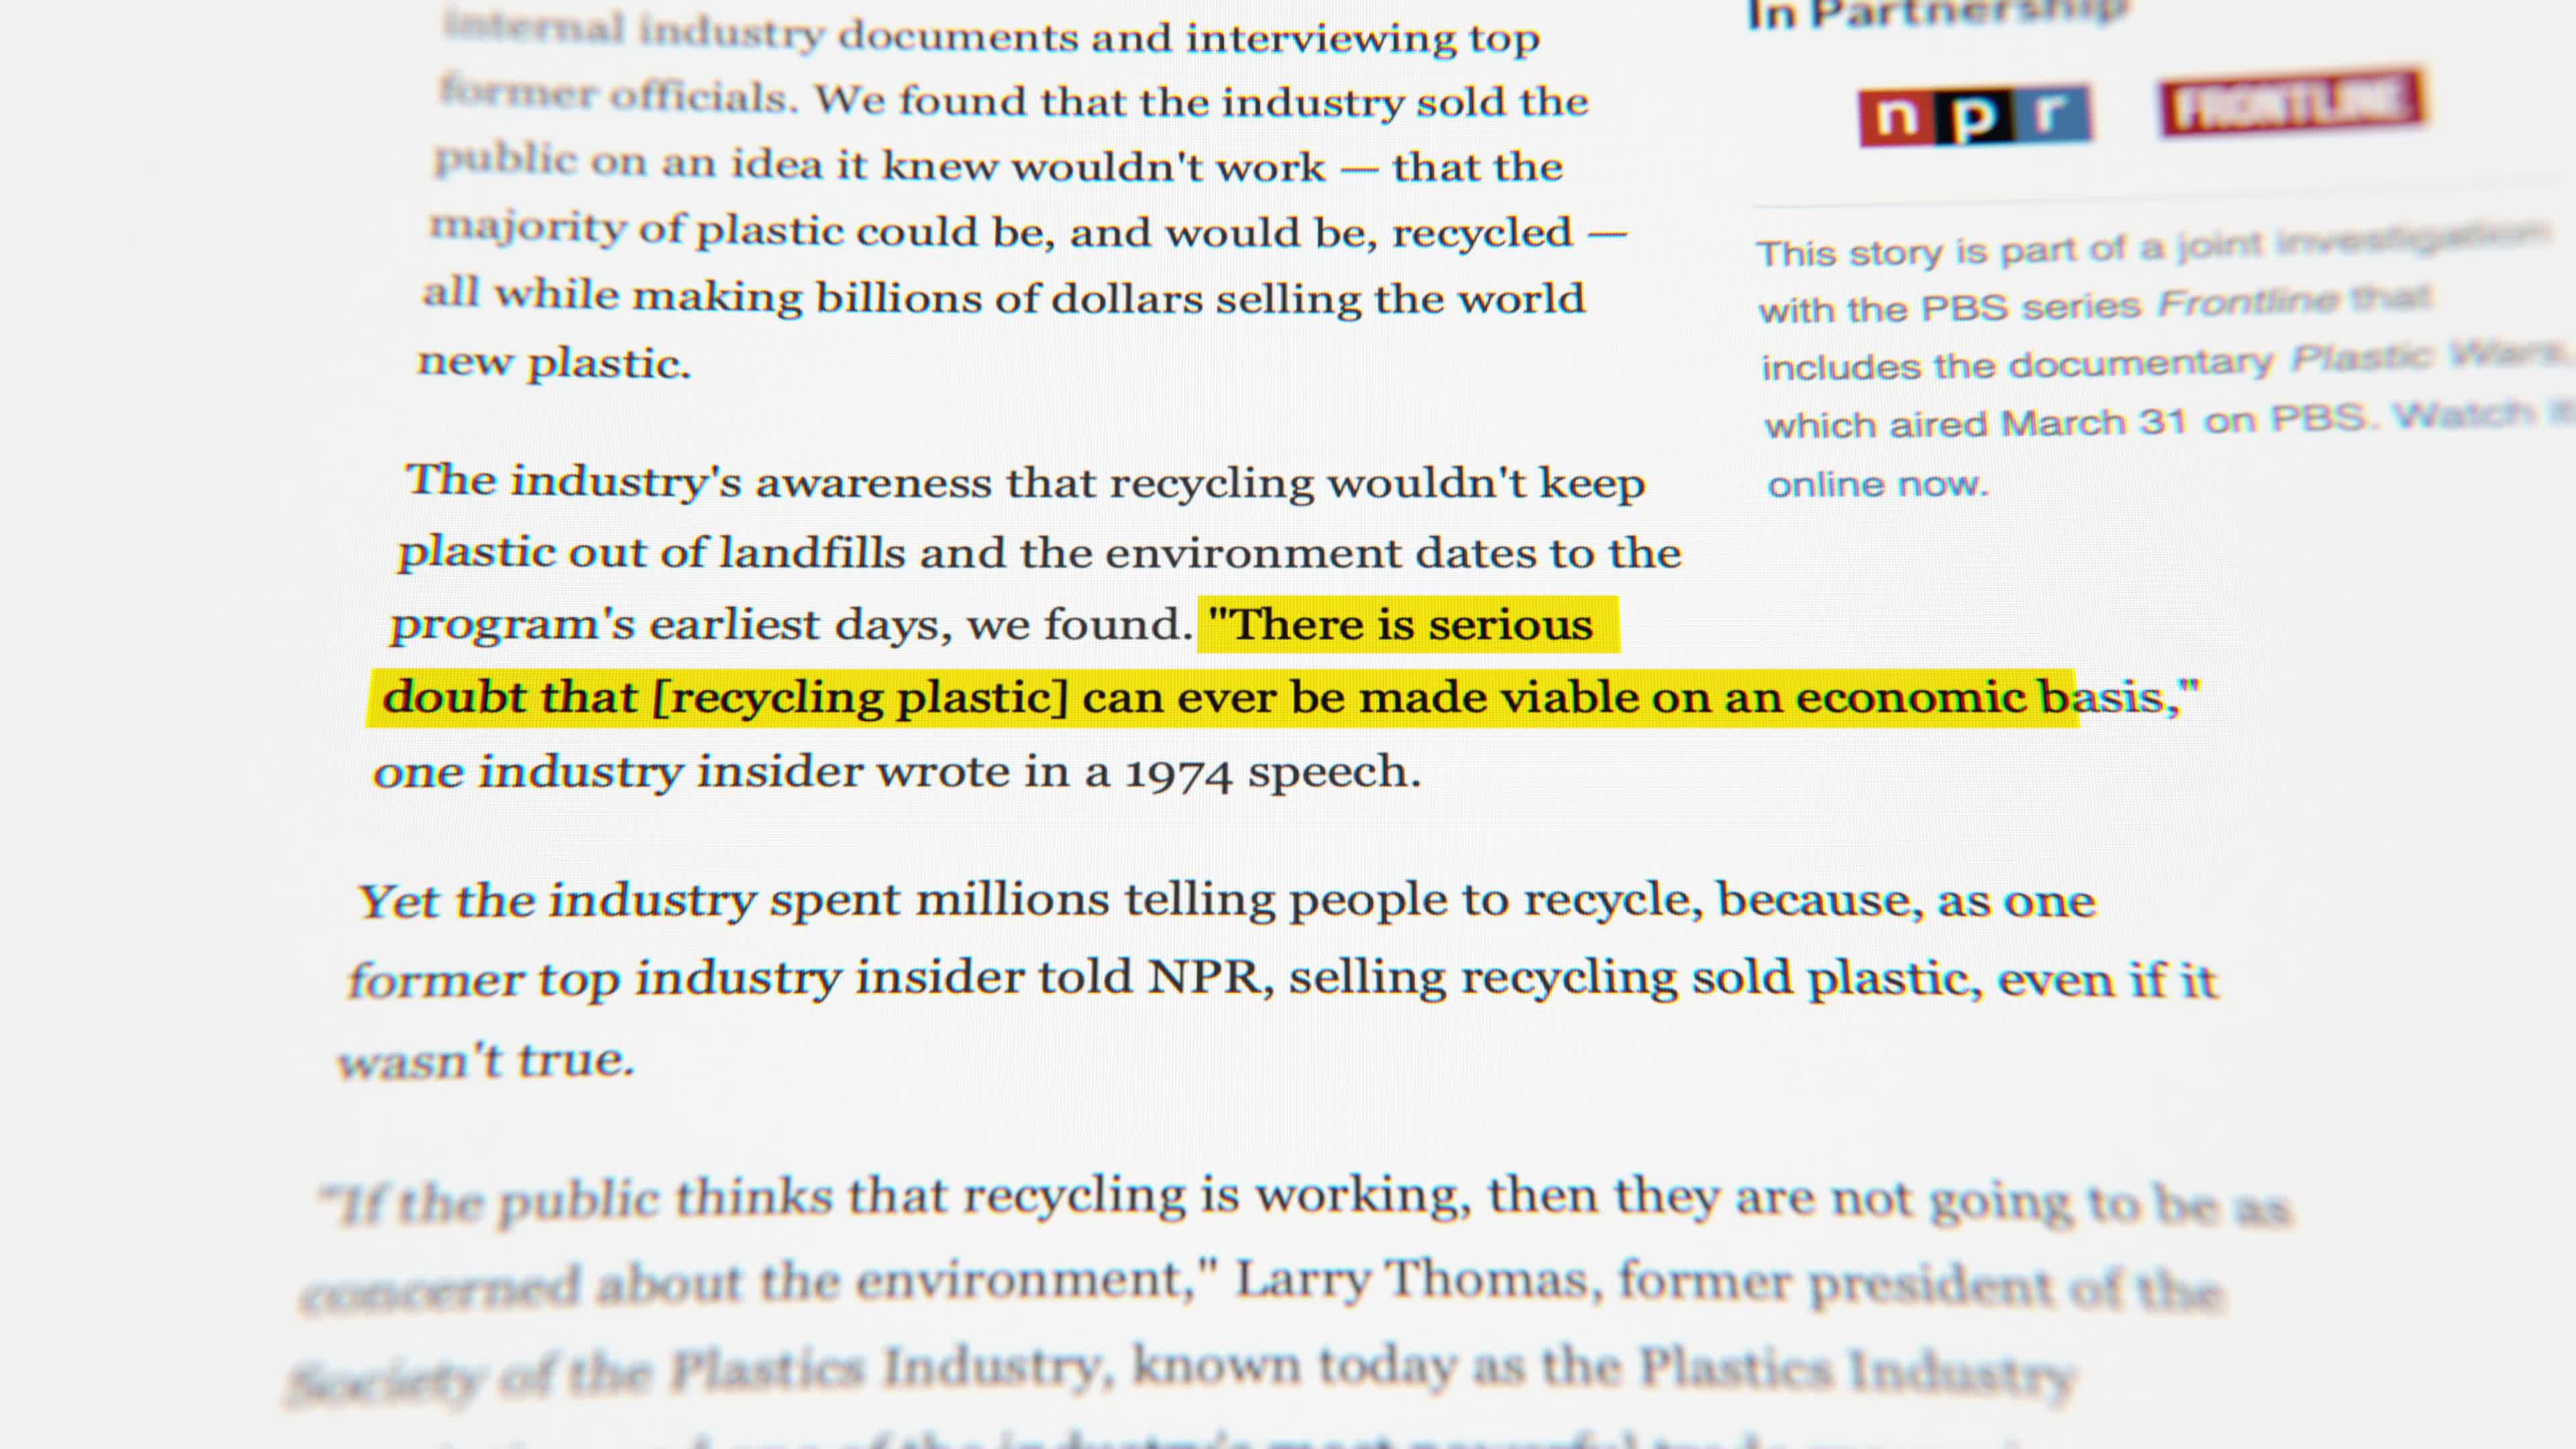Click 'NPR' in the industry insider sentence
Viewport: 2576px width, 1449px height.
click(1204, 977)
